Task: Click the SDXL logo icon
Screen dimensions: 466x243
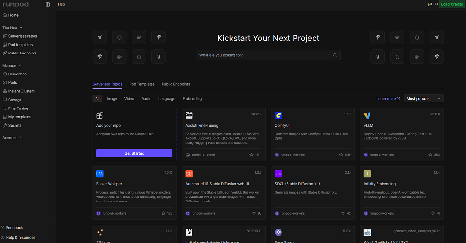Action: [x=278, y=174]
